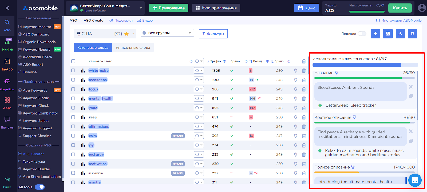Open the Apps section icon

click(7, 103)
